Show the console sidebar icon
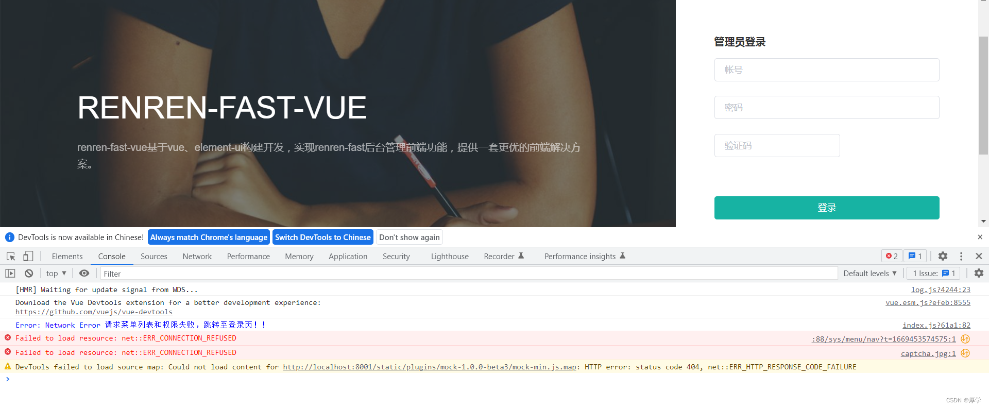Screen dimensions: 989x408 point(10,274)
